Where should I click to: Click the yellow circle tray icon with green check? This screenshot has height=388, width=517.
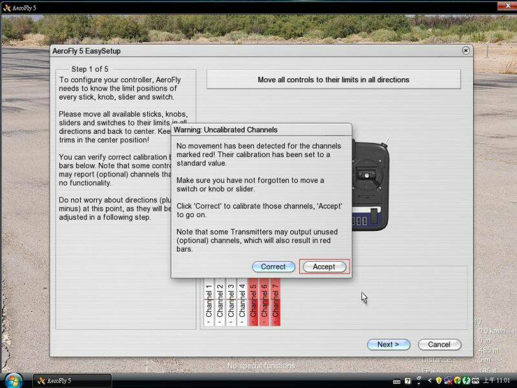tap(458, 381)
